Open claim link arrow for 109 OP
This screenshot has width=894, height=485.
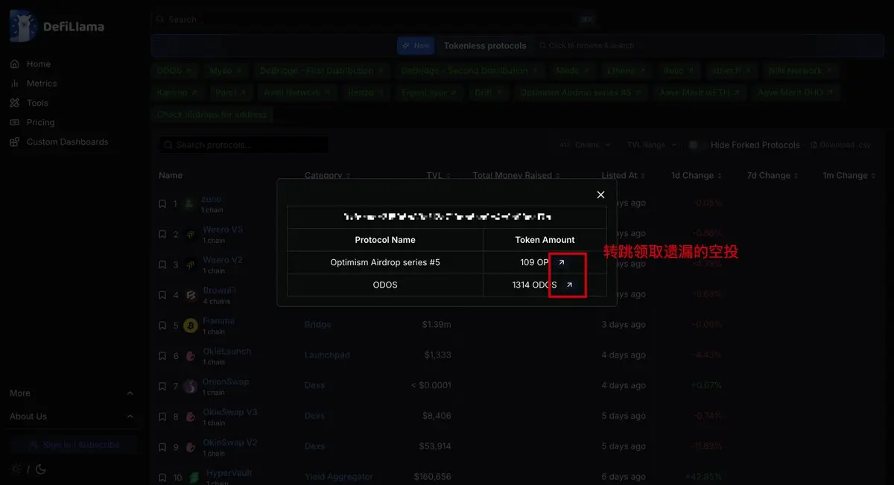tap(562, 262)
